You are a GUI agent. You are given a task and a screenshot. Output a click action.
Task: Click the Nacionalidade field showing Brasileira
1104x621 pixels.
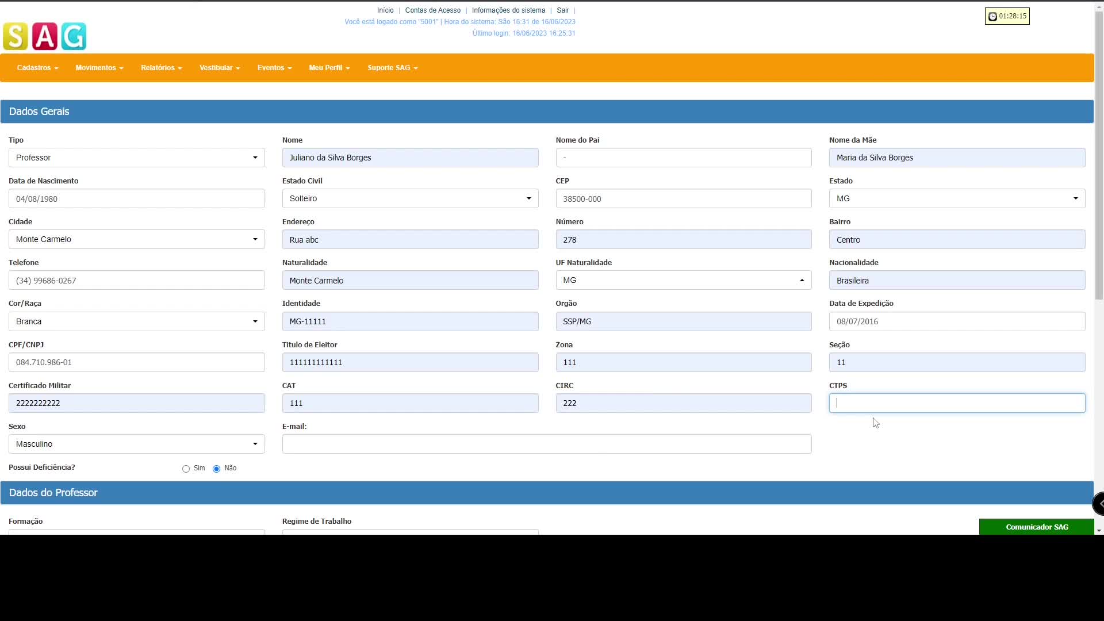[x=957, y=280]
